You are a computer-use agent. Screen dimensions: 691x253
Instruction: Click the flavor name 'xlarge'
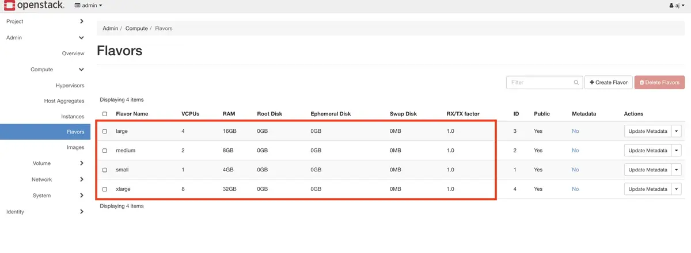coord(123,189)
